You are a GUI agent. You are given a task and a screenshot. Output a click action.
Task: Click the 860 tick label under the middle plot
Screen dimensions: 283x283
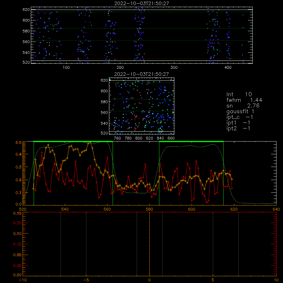[171, 138]
